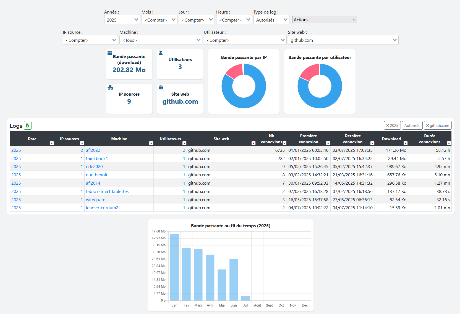The height and width of the screenshot is (314, 460).
Task: Click 2025 date link in wireguard row
Action: [16, 200]
